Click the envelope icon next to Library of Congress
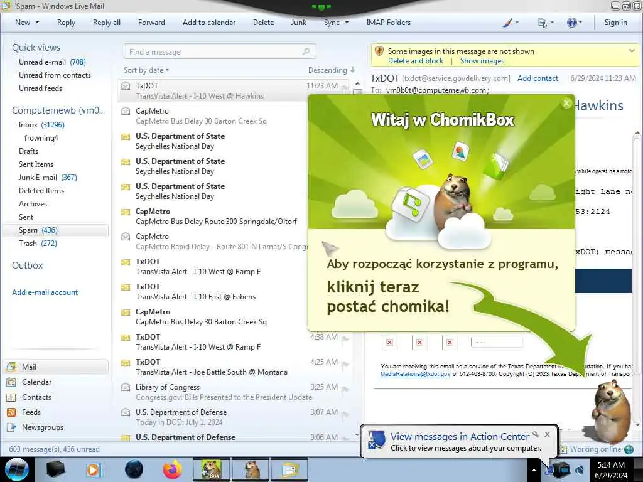This screenshot has height=482, width=643. click(126, 387)
